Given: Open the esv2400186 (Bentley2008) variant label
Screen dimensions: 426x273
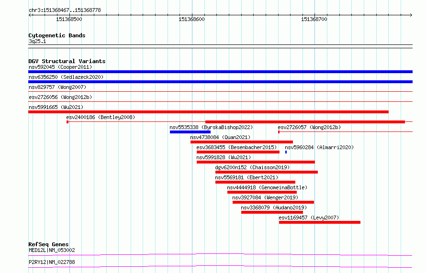Looking at the screenshot, I should [101, 117].
